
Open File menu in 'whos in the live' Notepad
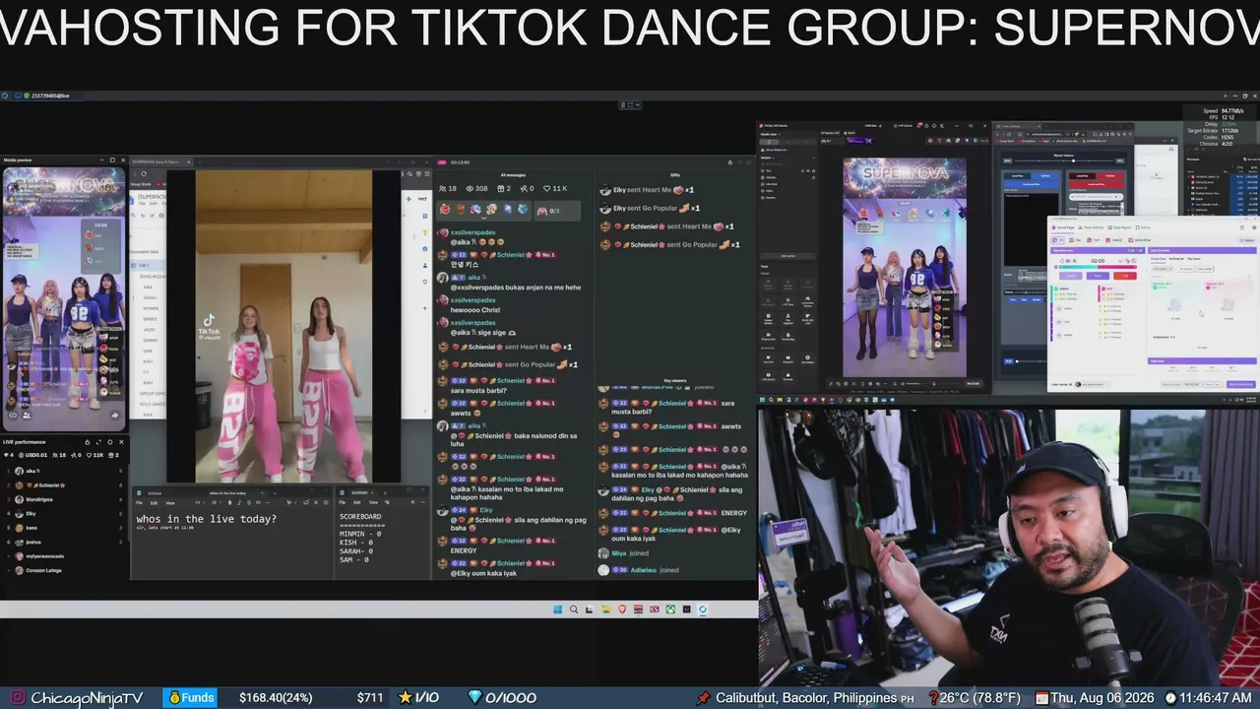[139, 503]
